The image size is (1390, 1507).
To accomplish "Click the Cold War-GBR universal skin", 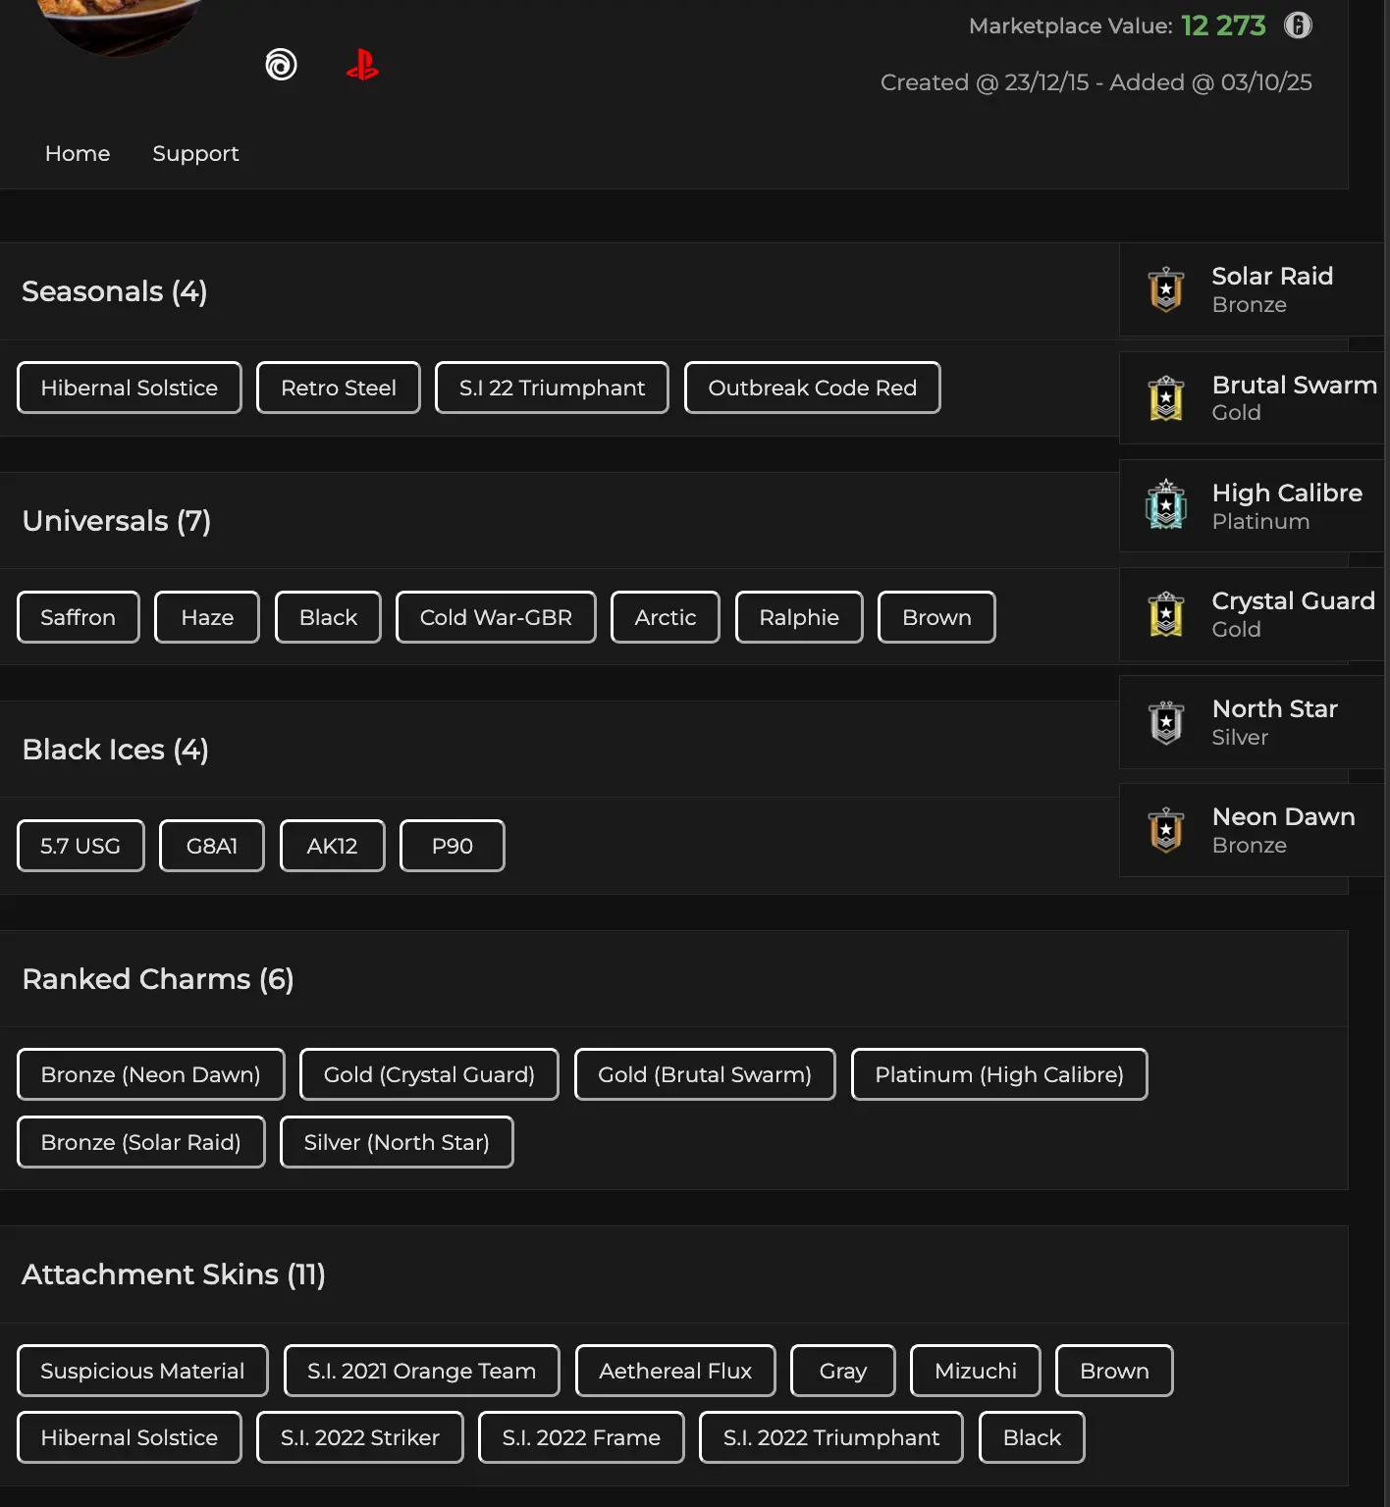I will tap(496, 618).
